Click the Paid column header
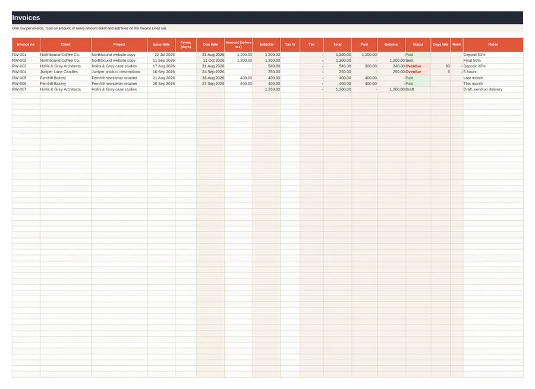The width and height of the screenshot is (535, 389). [x=364, y=45]
